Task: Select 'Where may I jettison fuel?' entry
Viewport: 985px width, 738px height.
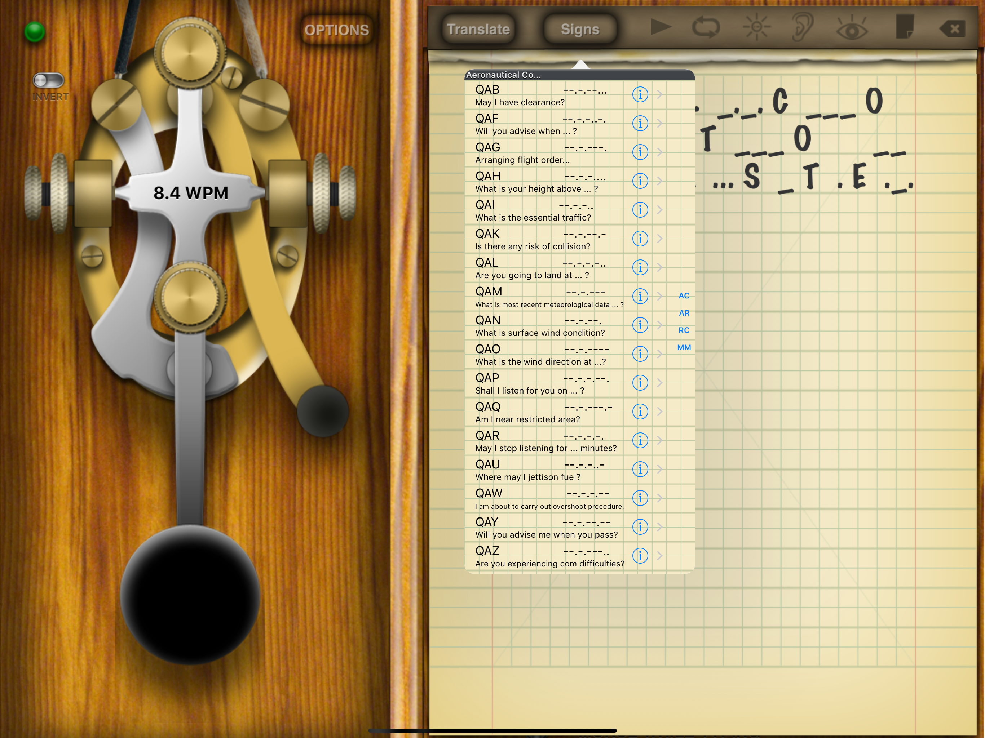Action: click(x=580, y=470)
